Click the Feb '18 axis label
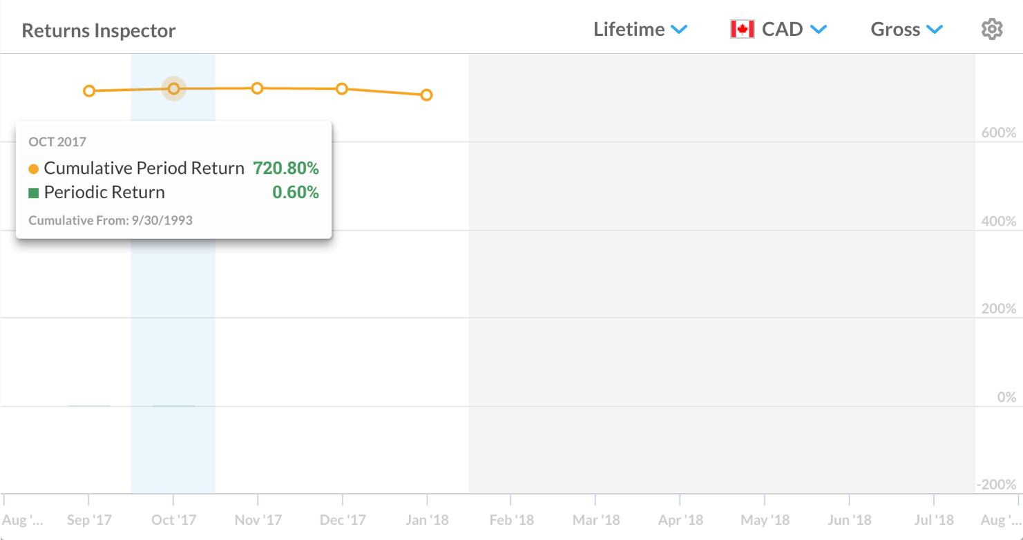 (x=511, y=520)
